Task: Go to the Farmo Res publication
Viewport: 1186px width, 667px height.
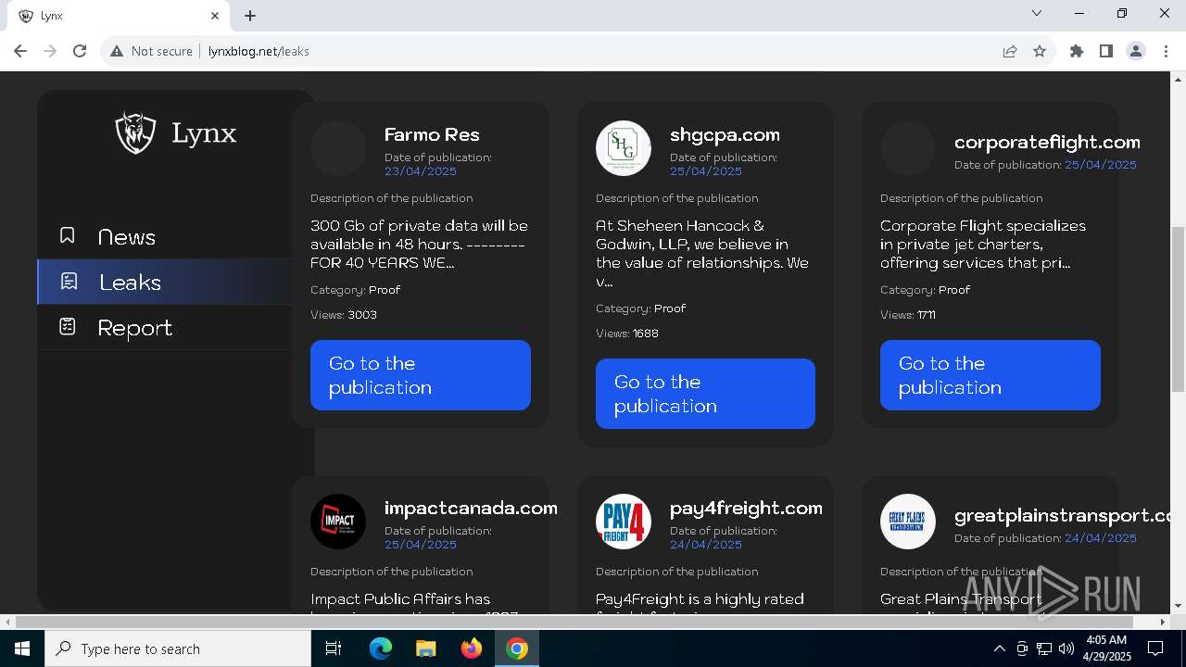Action: (420, 375)
